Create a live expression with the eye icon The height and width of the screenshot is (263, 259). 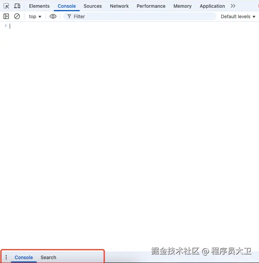(53, 16)
